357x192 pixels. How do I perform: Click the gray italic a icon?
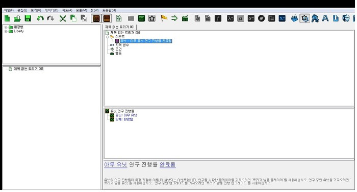[x=241, y=18]
